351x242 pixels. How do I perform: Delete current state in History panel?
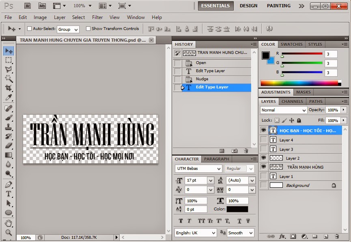coord(246,151)
